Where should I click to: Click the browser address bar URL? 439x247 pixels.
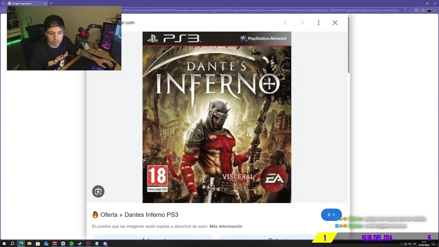tap(261, 10)
